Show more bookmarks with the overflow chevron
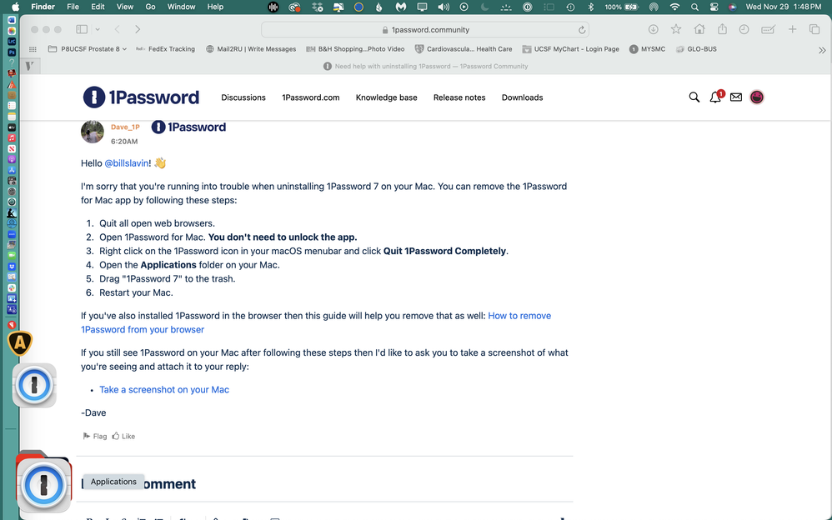The image size is (832, 520). pos(822,49)
